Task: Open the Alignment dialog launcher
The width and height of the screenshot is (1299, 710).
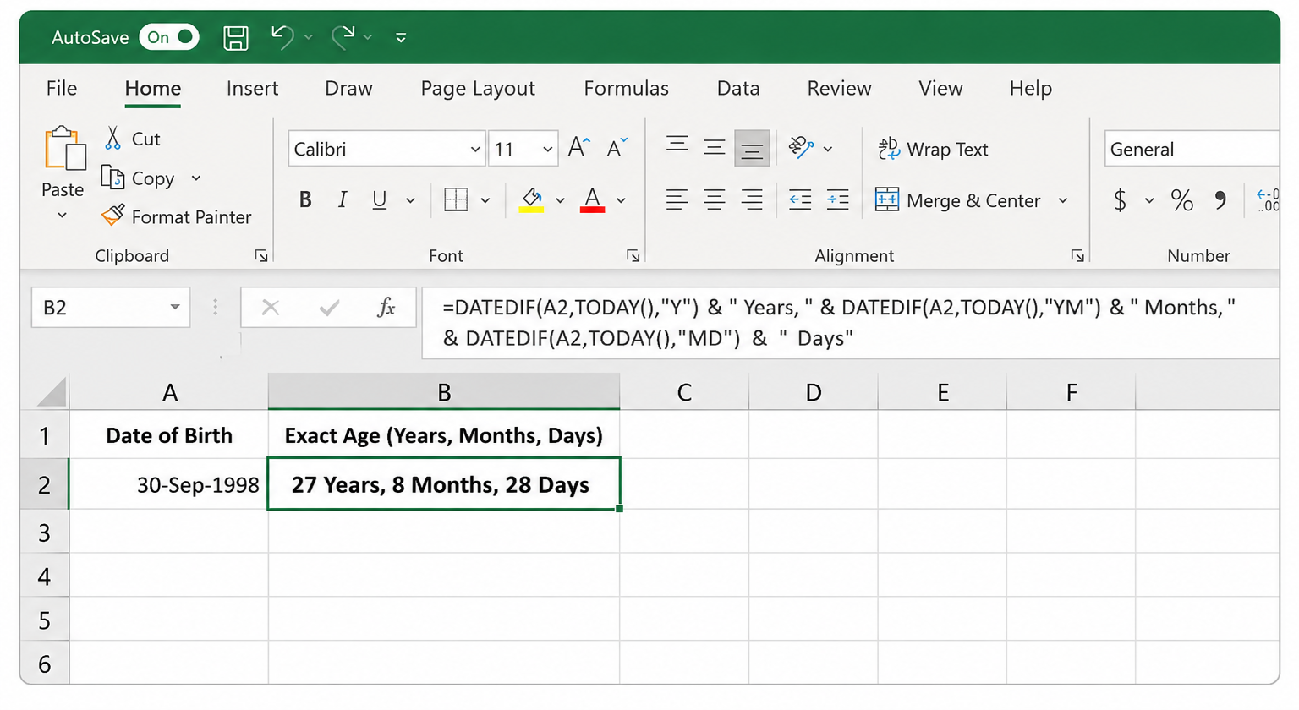Action: coord(1077,255)
